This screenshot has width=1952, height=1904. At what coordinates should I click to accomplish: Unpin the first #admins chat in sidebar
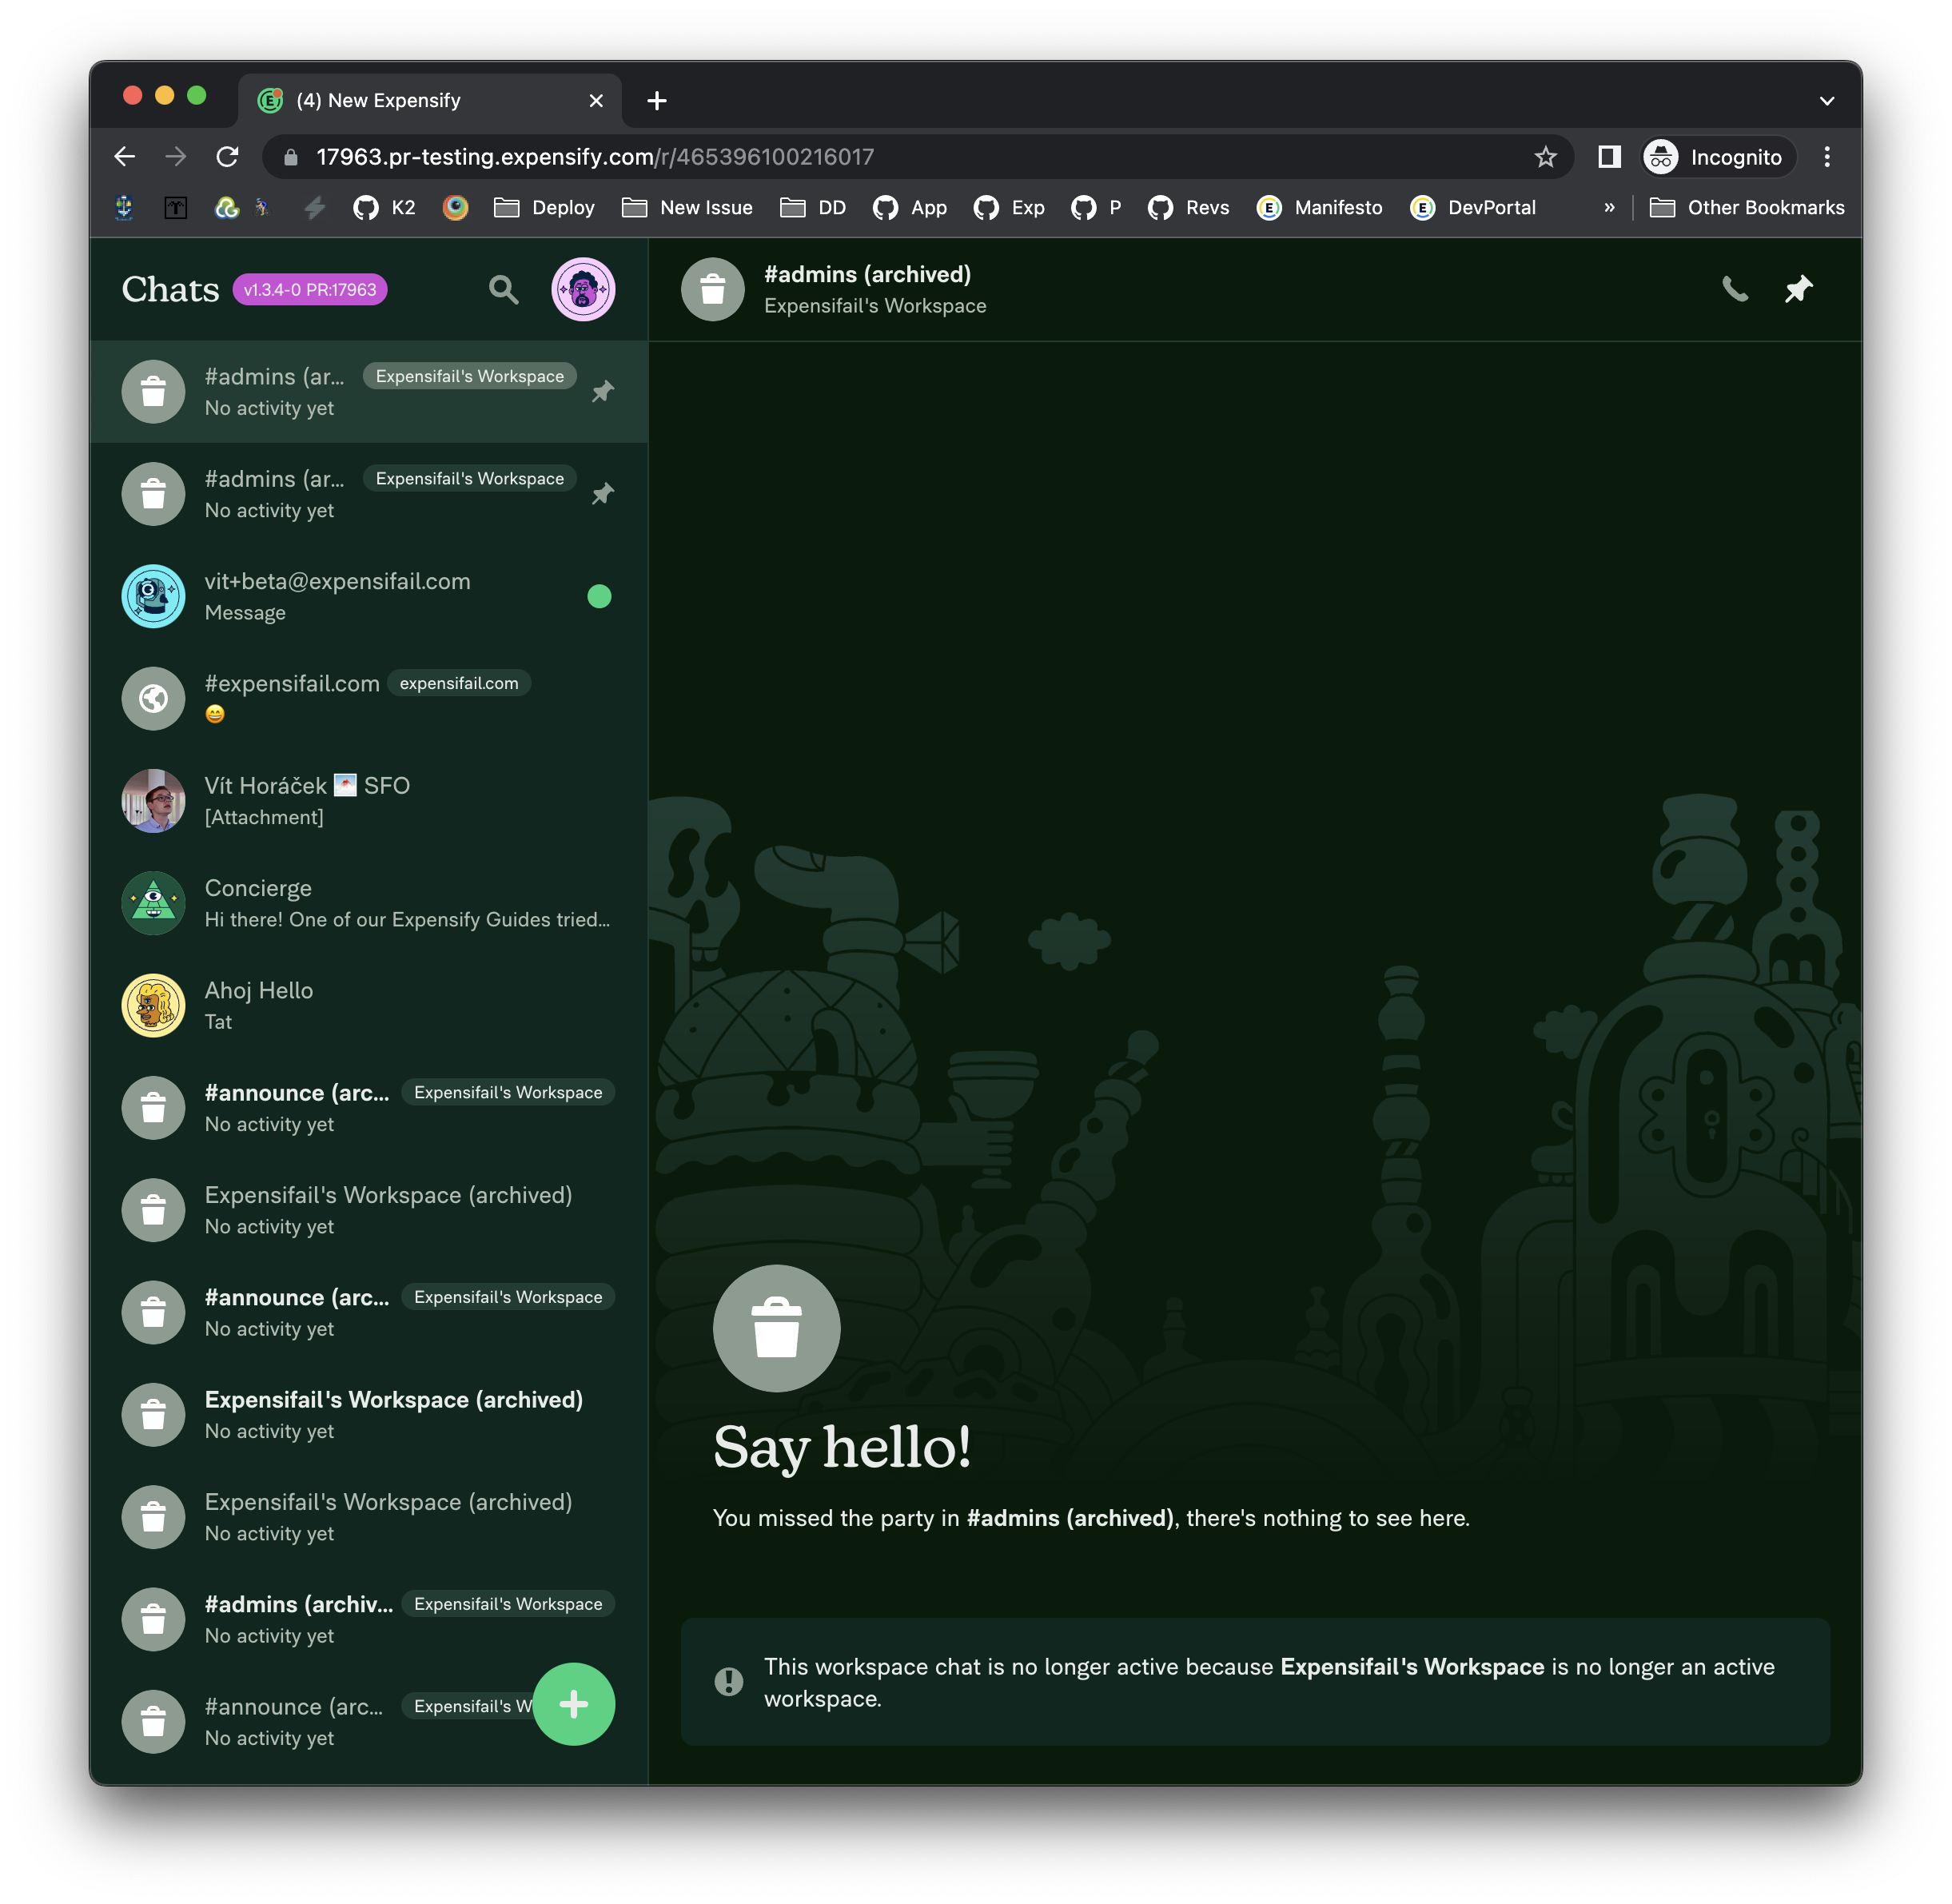point(602,392)
